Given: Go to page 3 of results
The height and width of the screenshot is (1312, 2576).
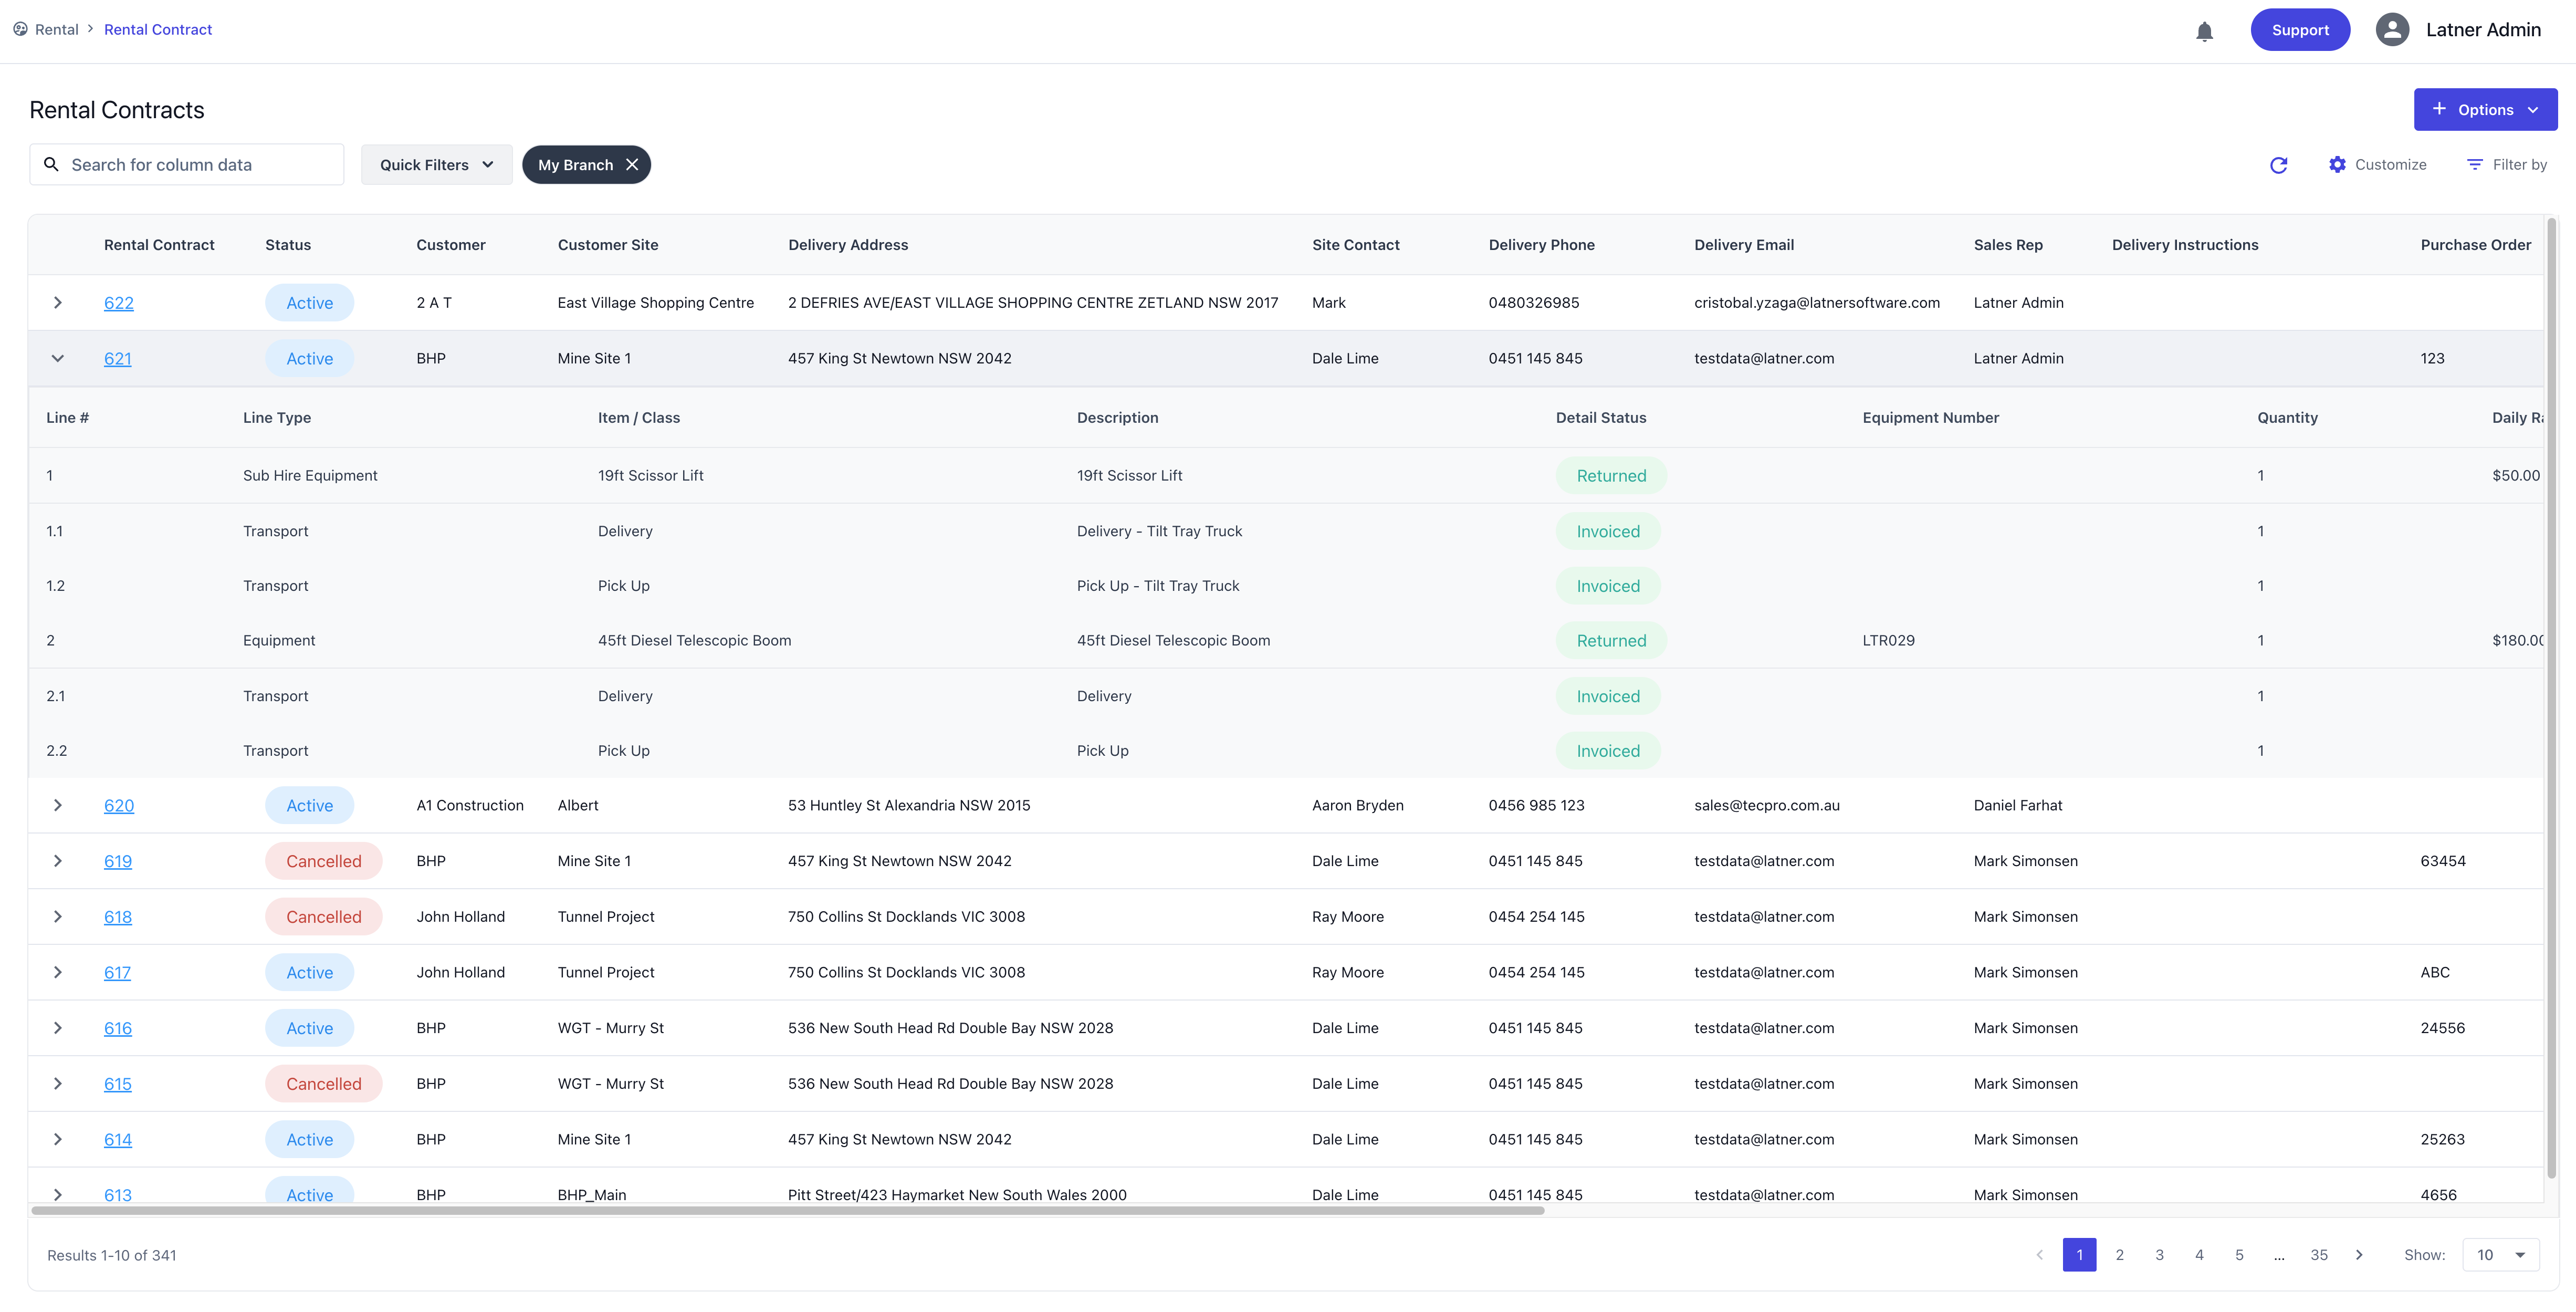Looking at the screenshot, I should [x=2159, y=1255].
